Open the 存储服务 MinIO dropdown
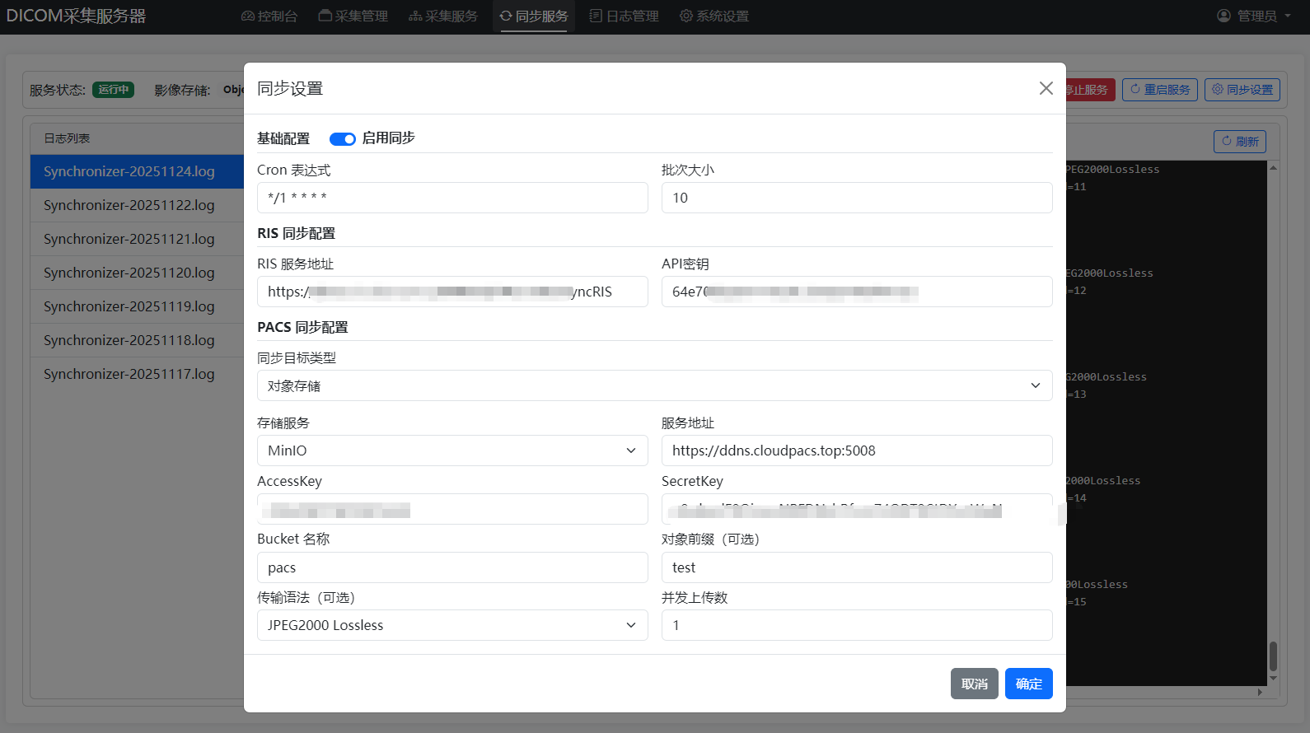The height and width of the screenshot is (733, 1310). [451, 451]
